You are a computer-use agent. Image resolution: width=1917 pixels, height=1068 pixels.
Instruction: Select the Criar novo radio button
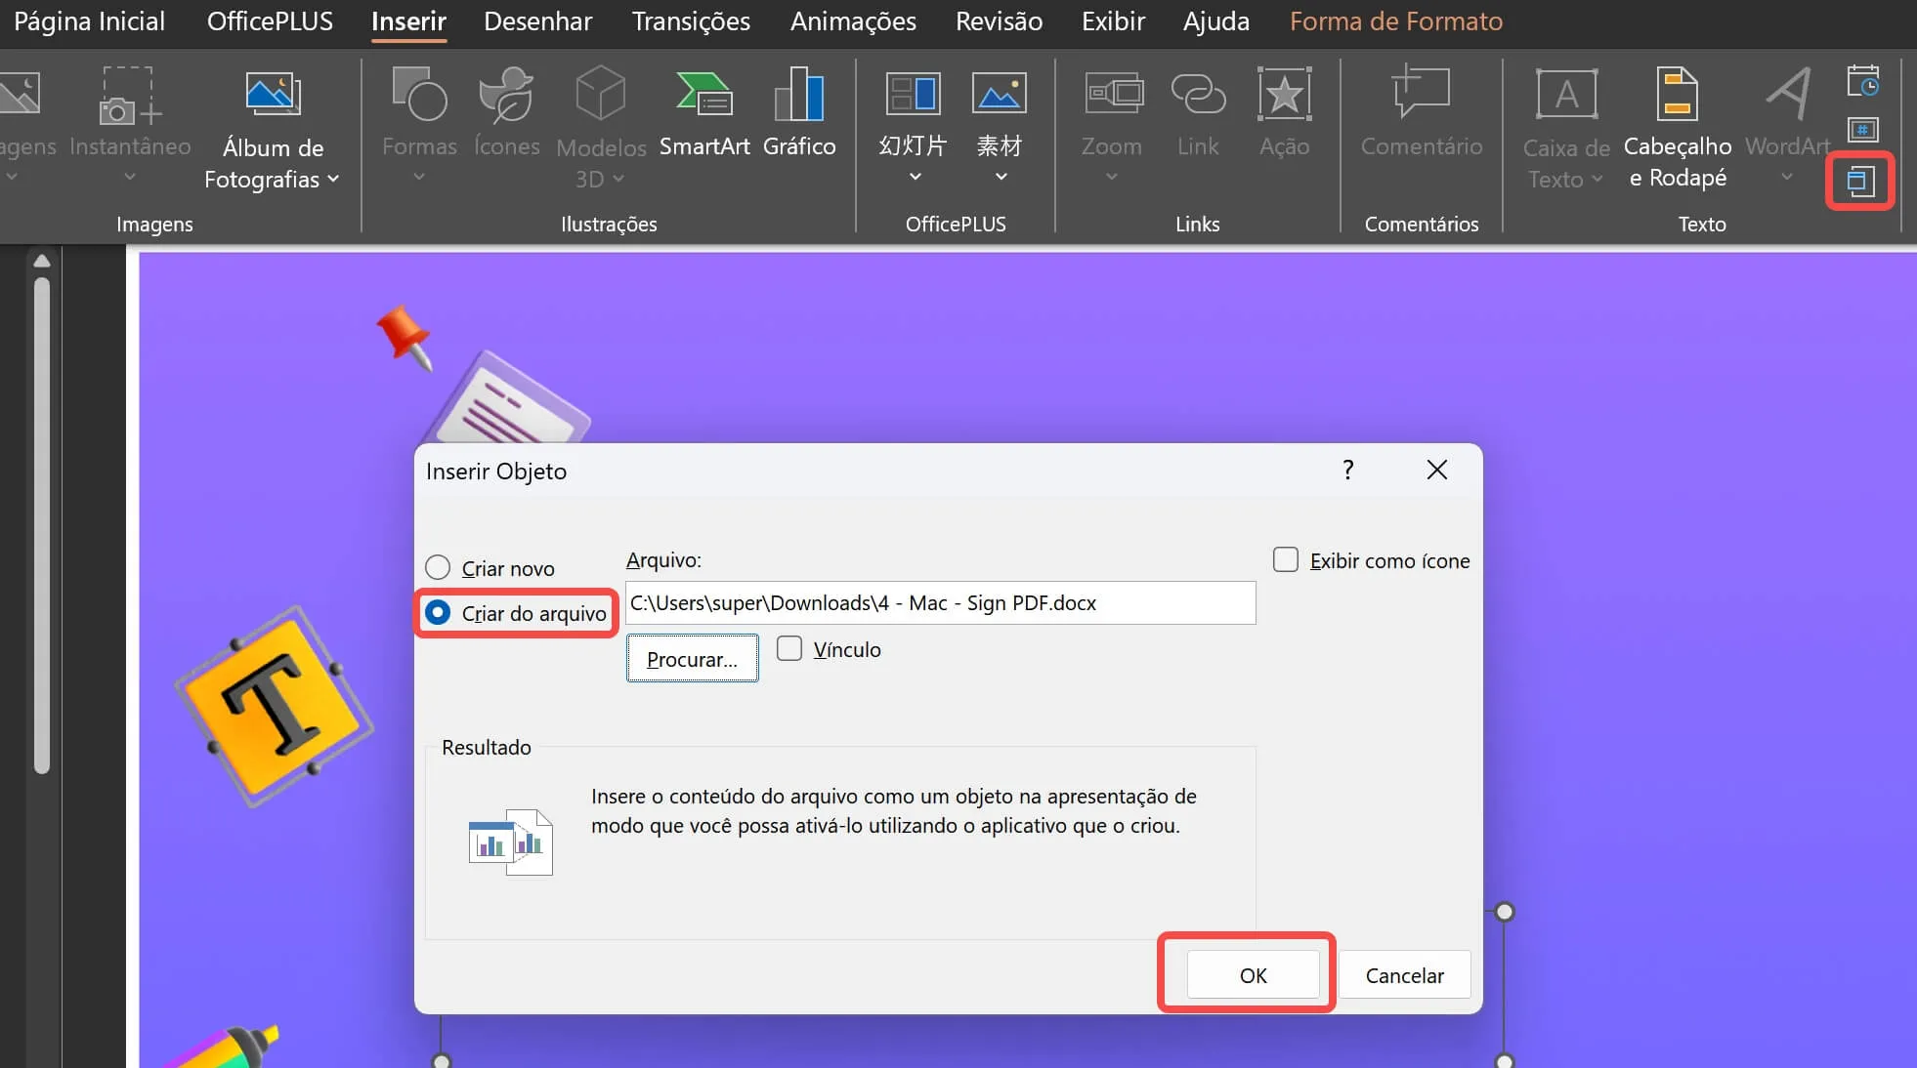(x=440, y=566)
